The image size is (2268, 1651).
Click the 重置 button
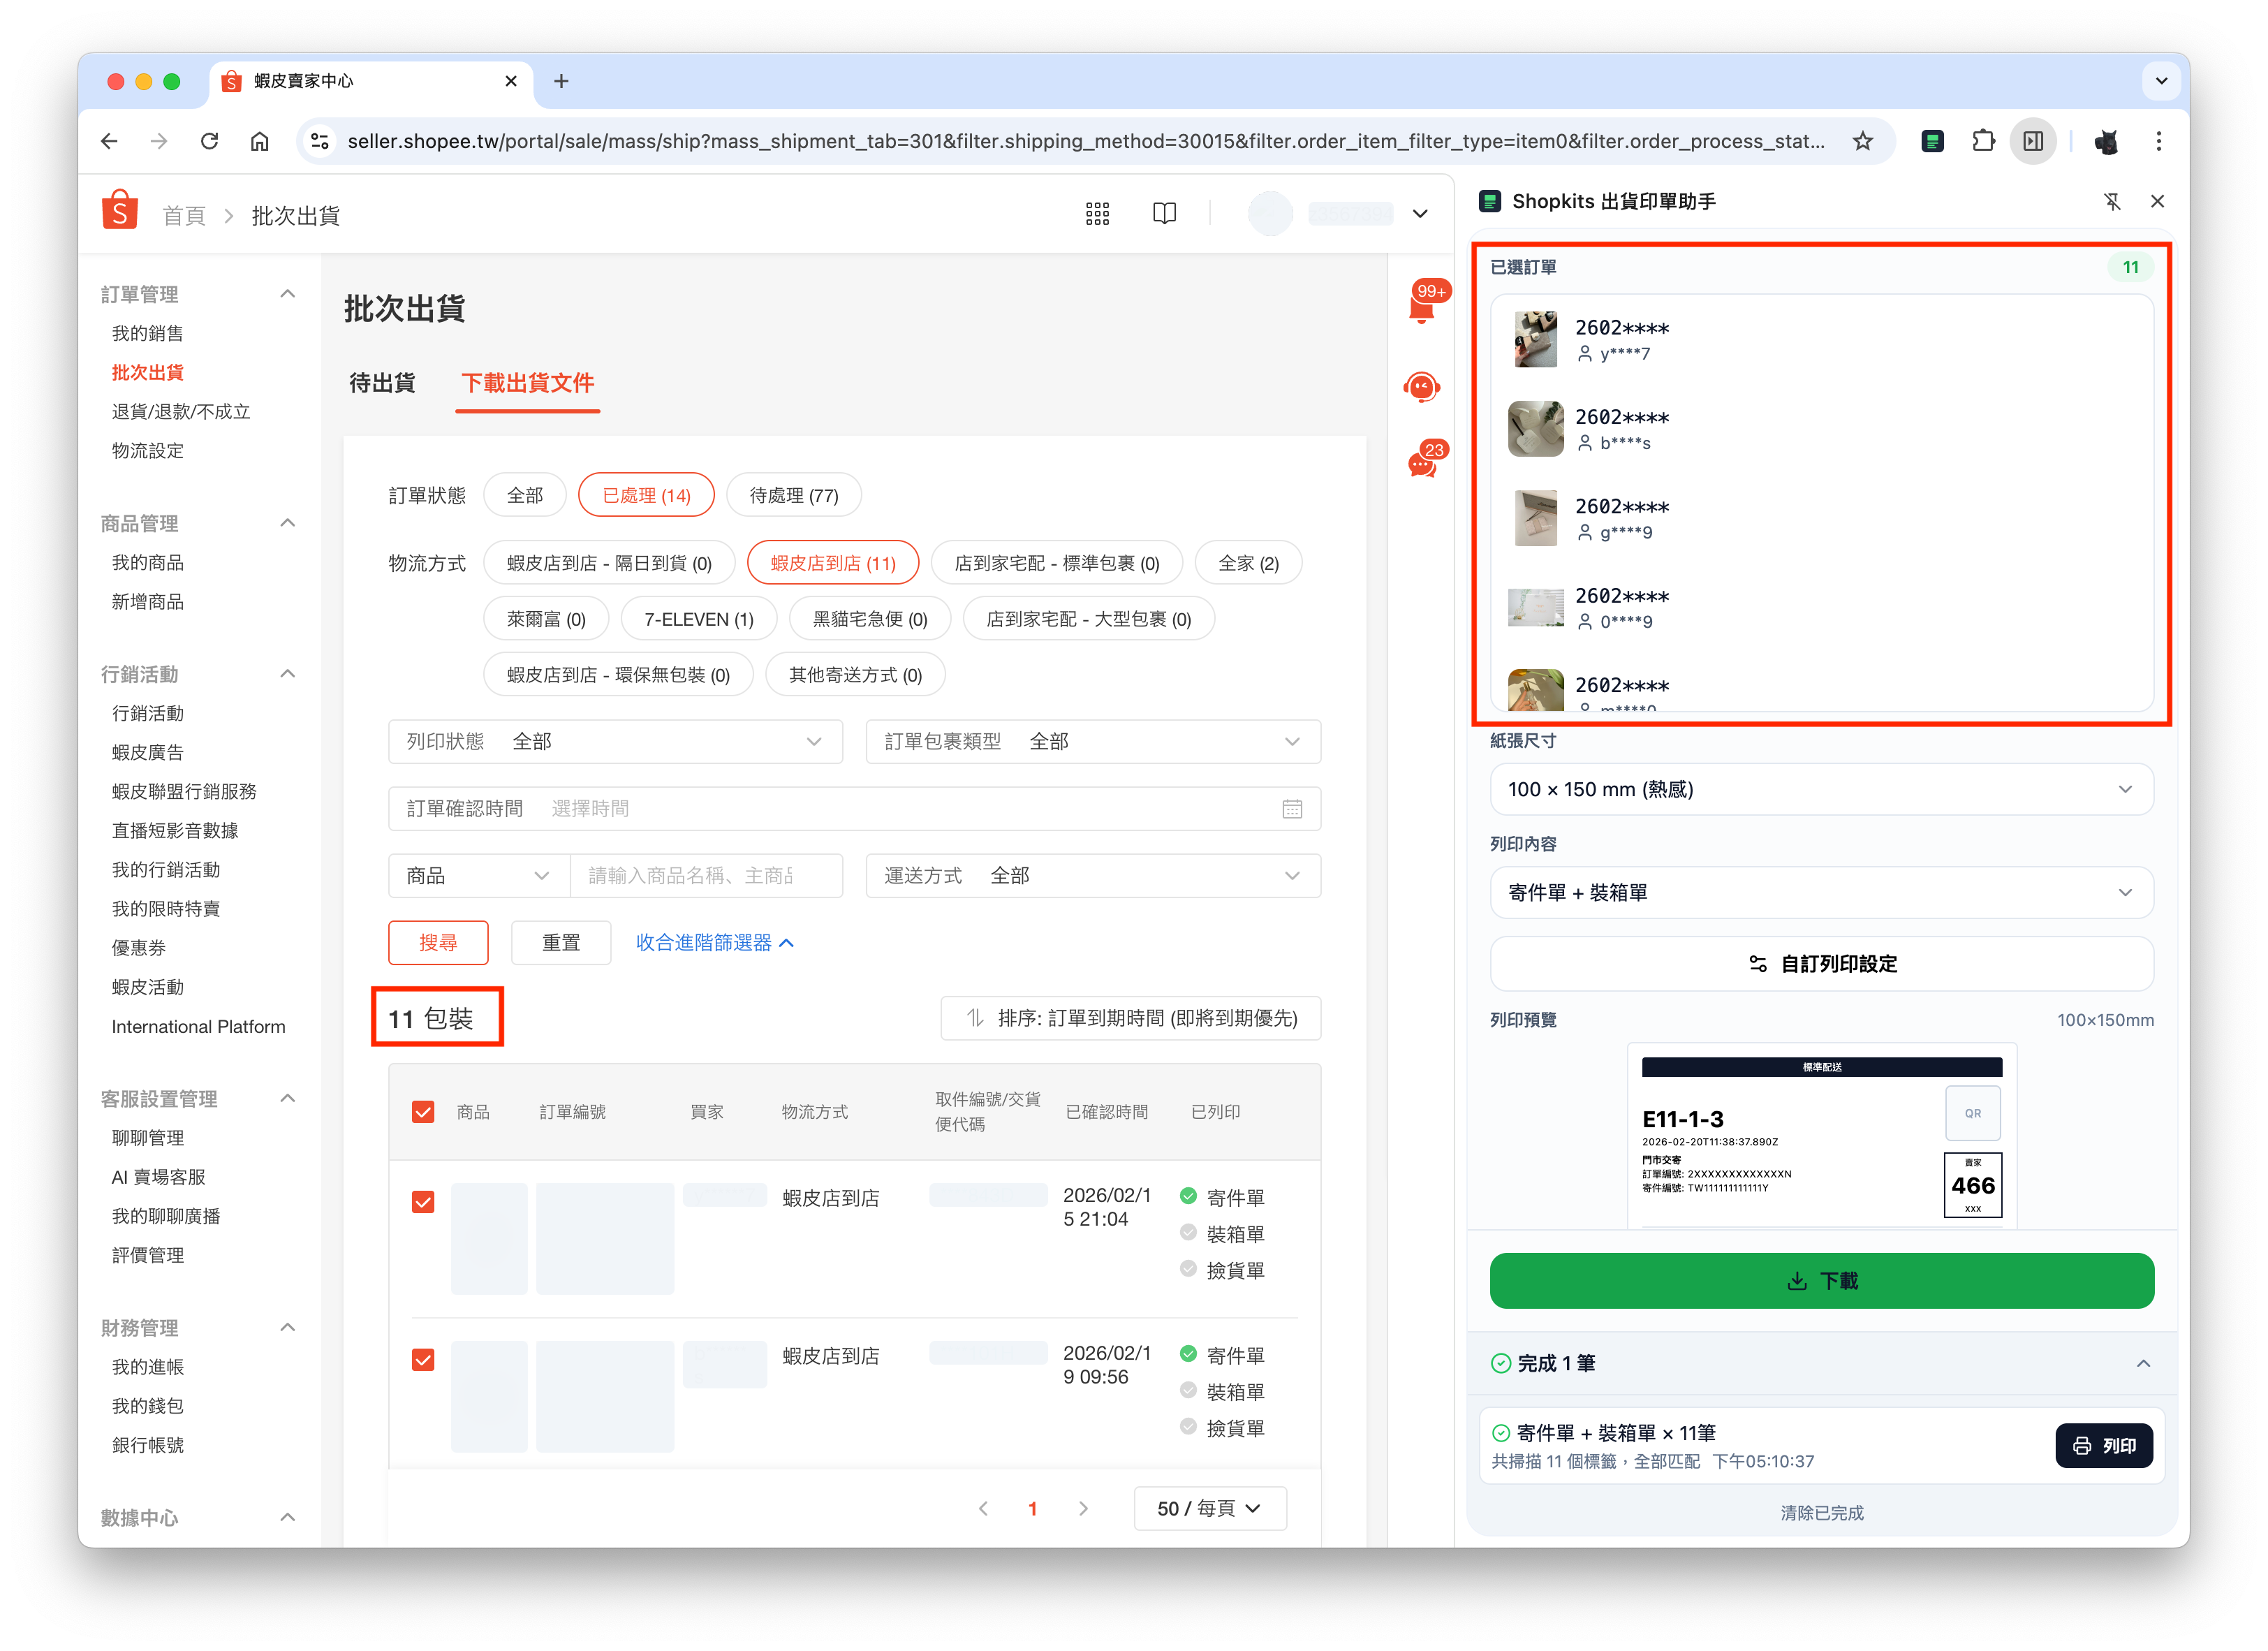[561, 943]
